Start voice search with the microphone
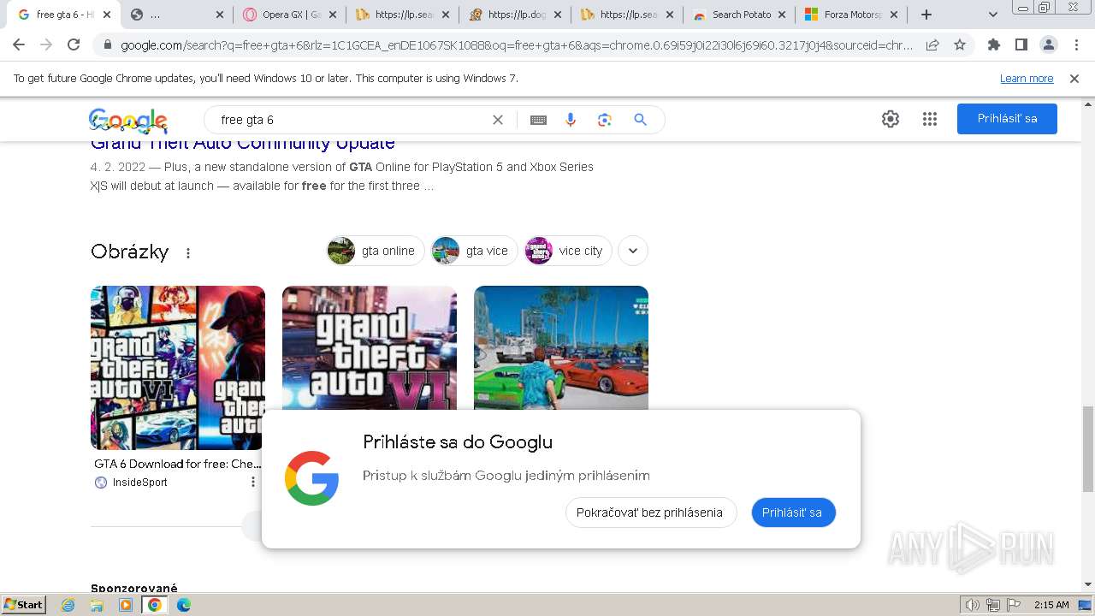1095x616 pixels. pos(571,120)
